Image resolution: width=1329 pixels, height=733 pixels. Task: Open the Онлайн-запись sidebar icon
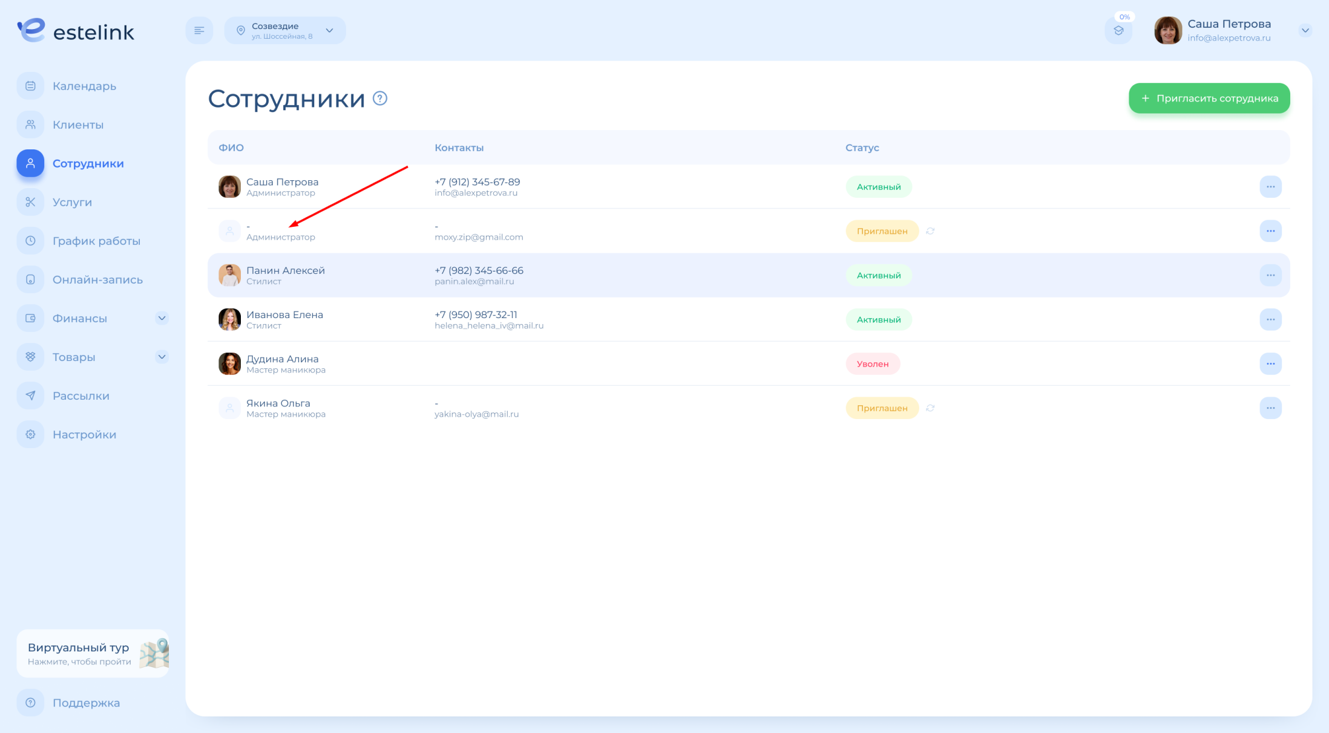pos(30,279)
